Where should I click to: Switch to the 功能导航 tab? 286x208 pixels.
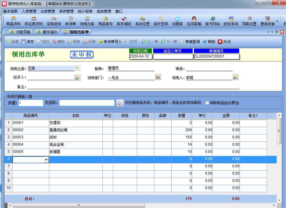21,32
